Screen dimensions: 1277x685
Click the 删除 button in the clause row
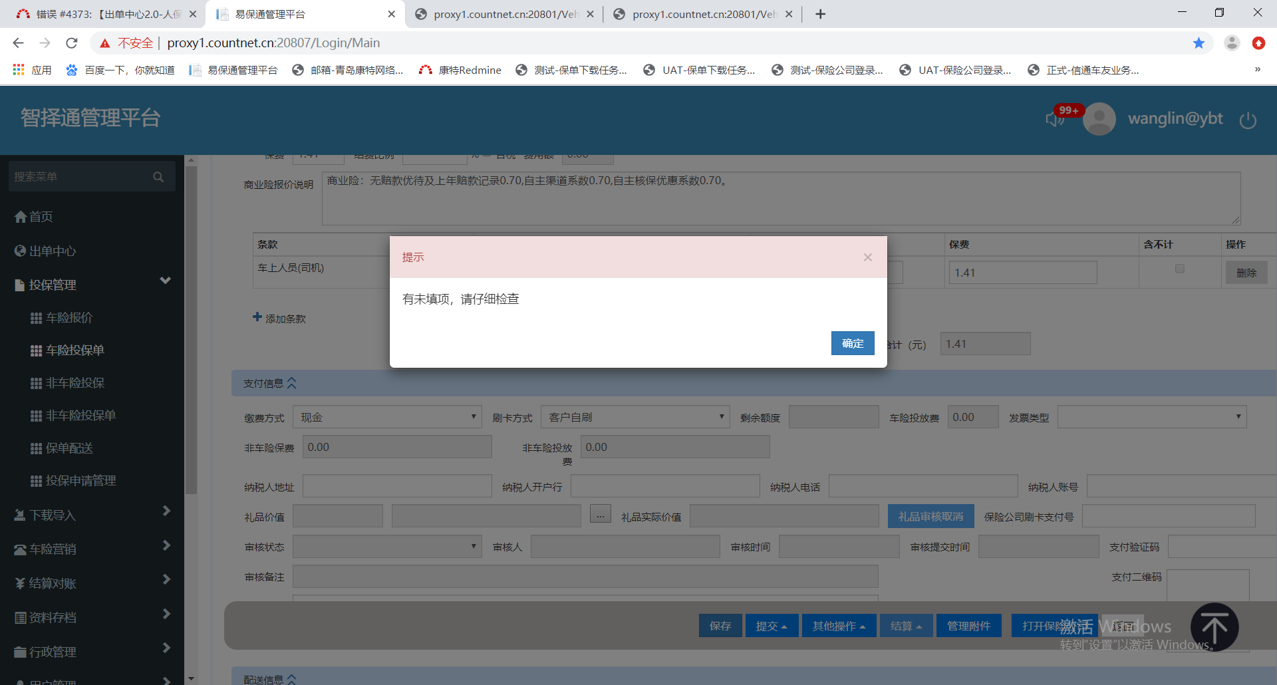(x=1246, y=273)
